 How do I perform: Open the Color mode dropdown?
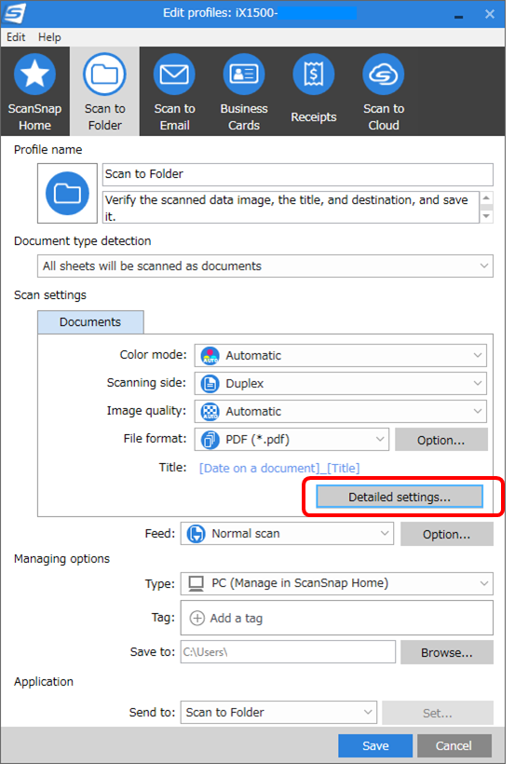pyautogui.click(x=340, y=355)
